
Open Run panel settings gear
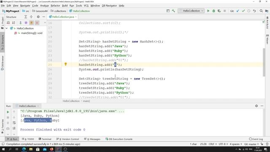click(256, 106)
